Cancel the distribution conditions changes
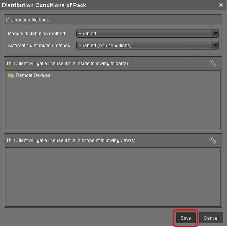 pyautogui.click(x=211, y=218)
